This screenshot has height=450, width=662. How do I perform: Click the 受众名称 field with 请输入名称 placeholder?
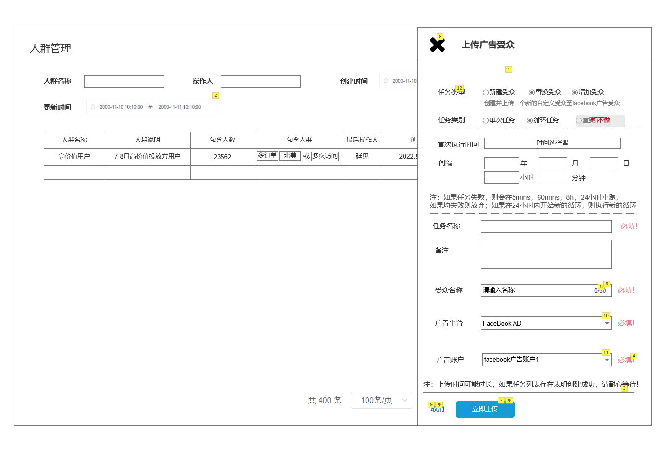[x=546, y=290]
